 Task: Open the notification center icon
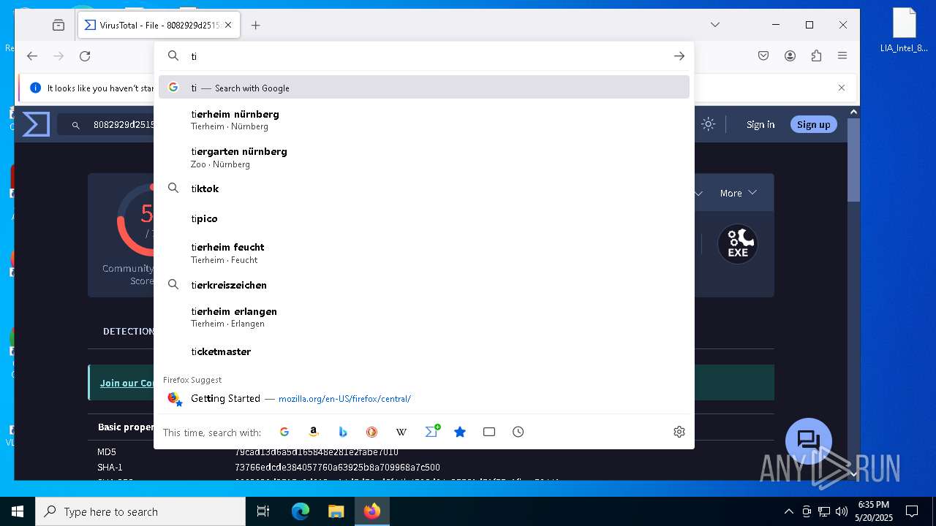(912, 511)
